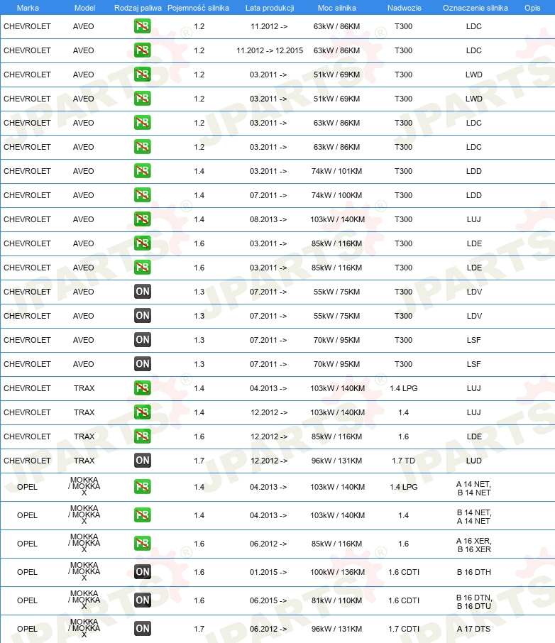Image resolution: width=555 pixels, height=643 pixels.
Task: Select the 'A 16 XER, B 16 XER' engine cell
Action: [474, 545]
